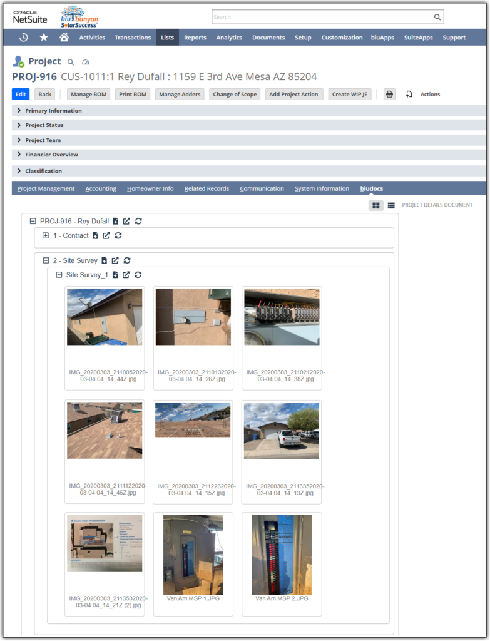The height and width of the screenshot is (641, 490).
Task: Open the Documents menu
Action: 268,37
